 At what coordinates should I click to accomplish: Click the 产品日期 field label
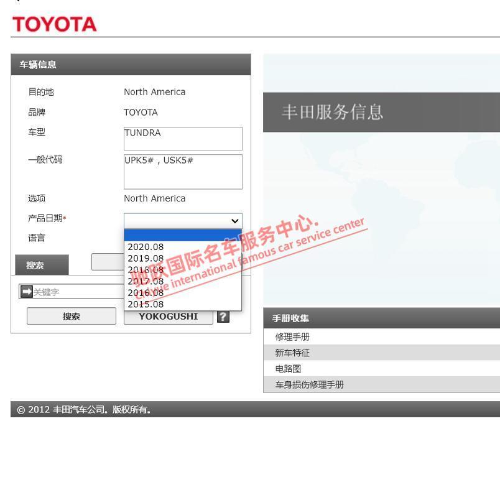(47, 218)
